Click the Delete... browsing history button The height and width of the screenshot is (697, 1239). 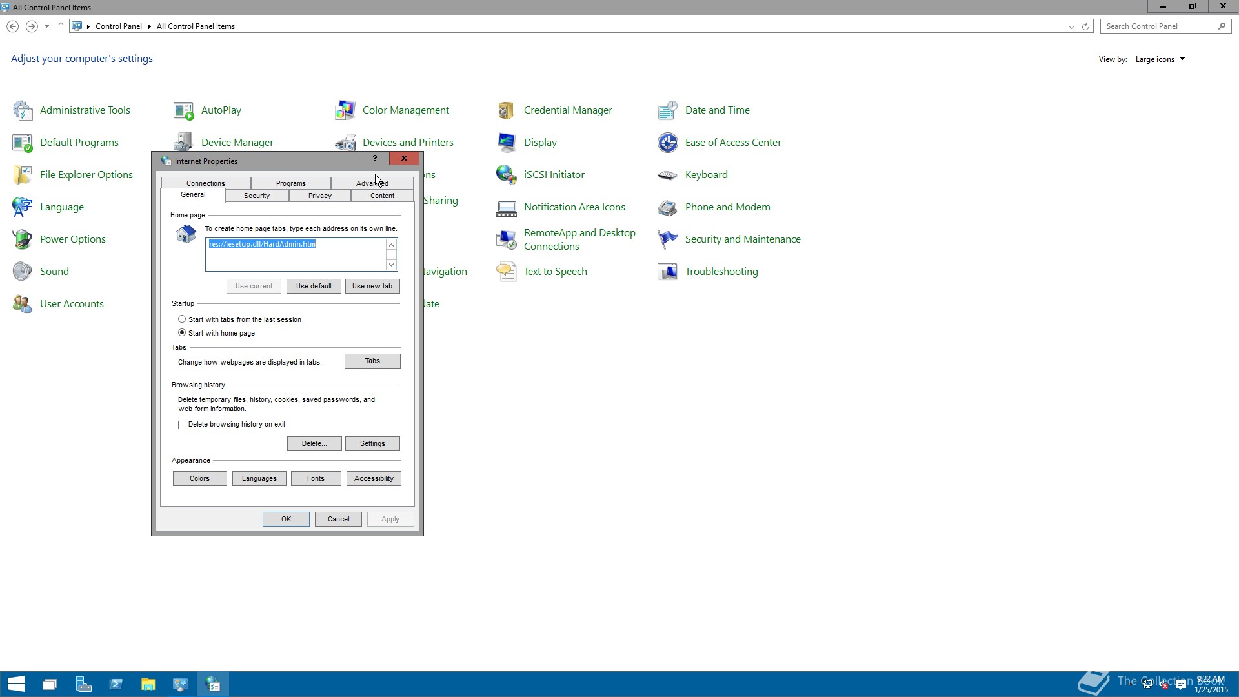[314, 443]
